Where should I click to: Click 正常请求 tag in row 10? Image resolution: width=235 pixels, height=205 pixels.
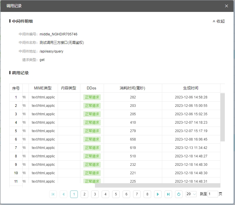92,173
